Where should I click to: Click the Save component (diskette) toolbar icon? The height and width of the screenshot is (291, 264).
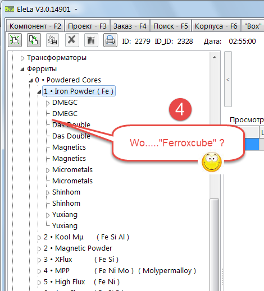[x=53, y=40]
